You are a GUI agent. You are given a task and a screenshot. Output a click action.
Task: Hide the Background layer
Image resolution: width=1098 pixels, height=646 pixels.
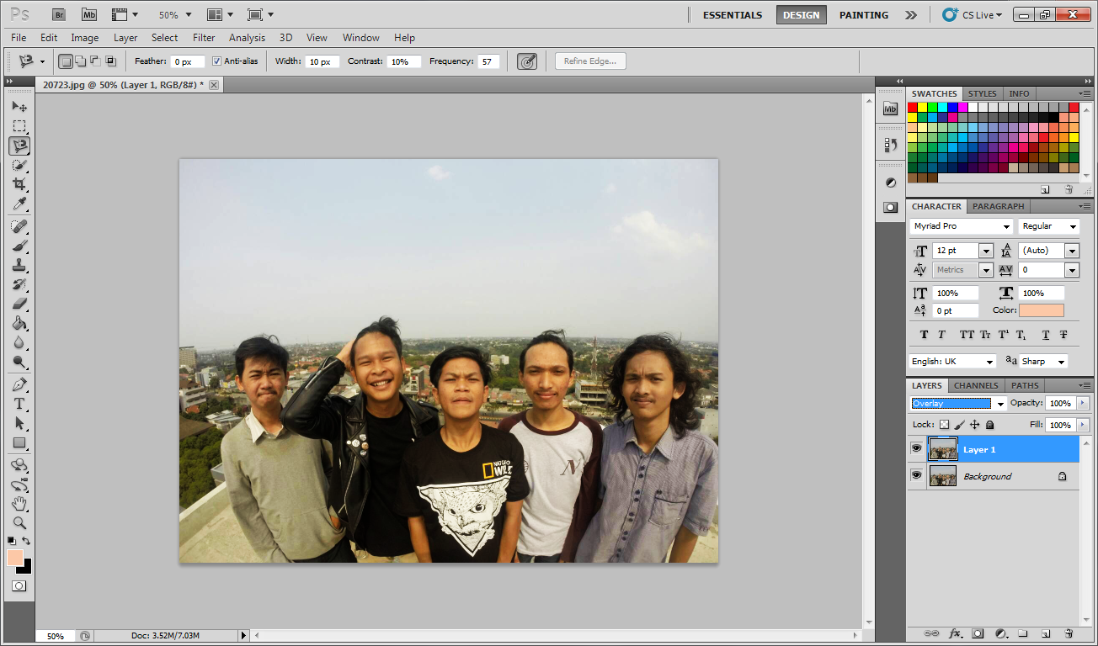click(916, 475)
